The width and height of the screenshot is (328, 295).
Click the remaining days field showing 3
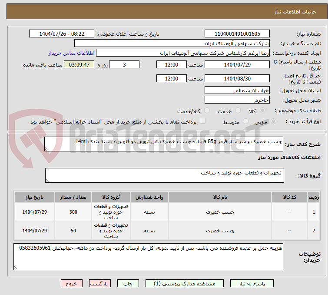124,64
